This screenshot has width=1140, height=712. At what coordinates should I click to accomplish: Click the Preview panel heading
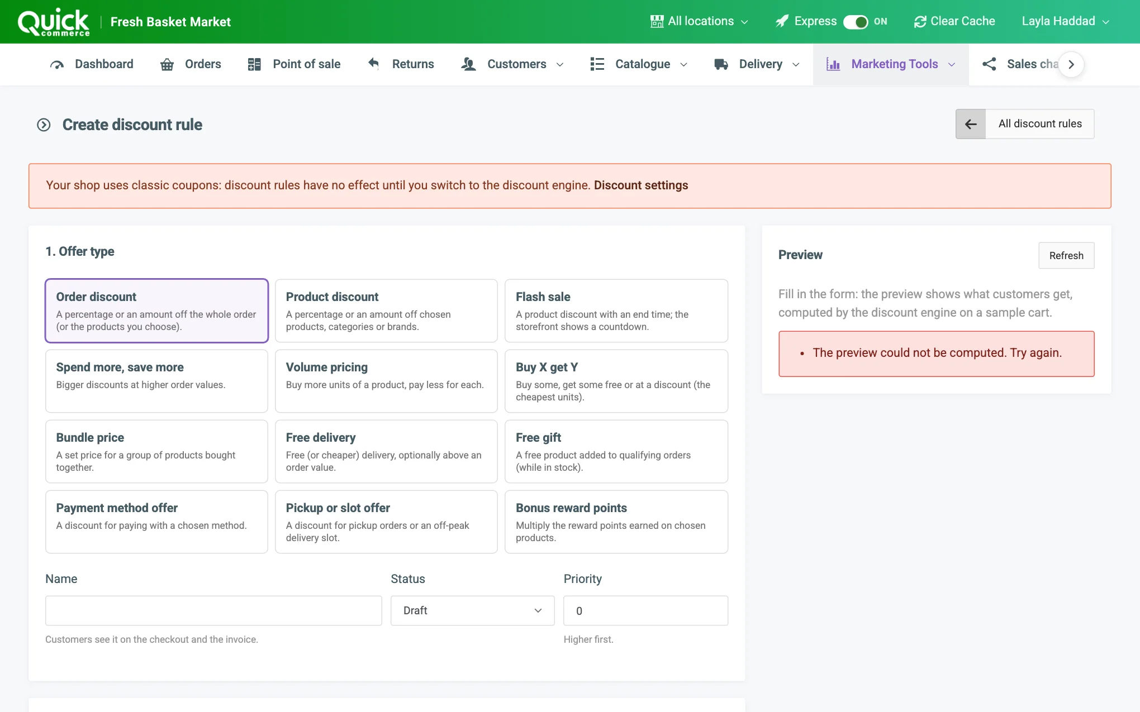point(800,255)
